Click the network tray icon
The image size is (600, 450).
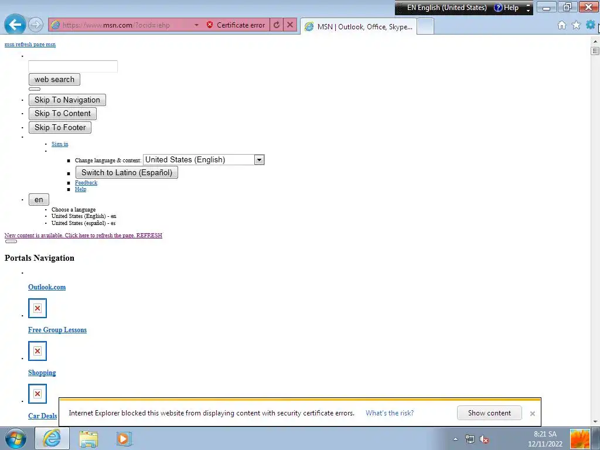(469, 439)
